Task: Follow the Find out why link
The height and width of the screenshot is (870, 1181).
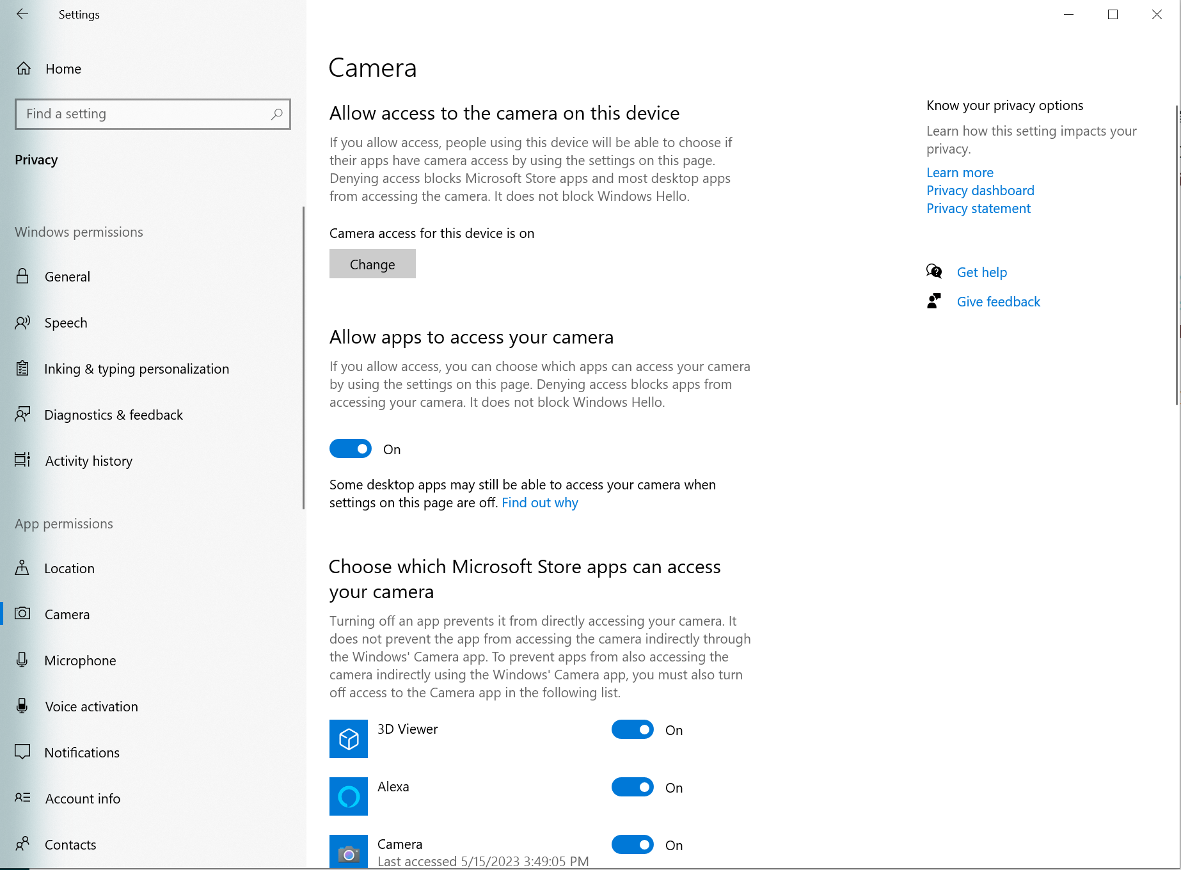Action: [539, 503]
